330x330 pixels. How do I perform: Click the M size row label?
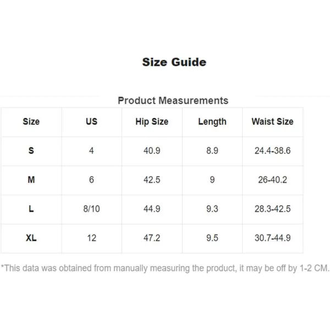[x=31, y=180]
